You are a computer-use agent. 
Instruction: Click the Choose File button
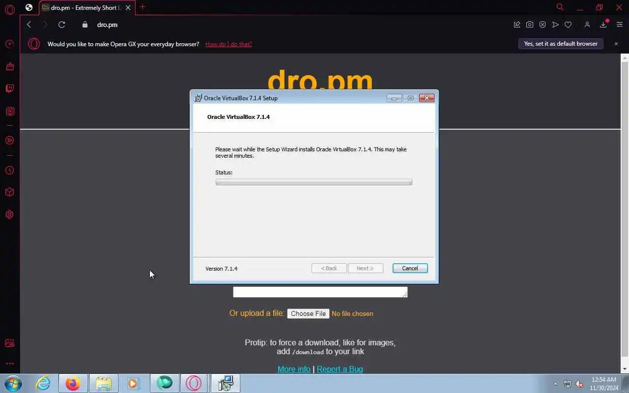point(308,313)
